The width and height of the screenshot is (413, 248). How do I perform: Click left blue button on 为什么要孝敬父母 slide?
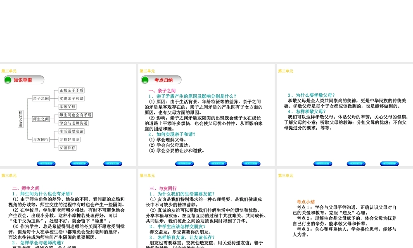[323, 164]
